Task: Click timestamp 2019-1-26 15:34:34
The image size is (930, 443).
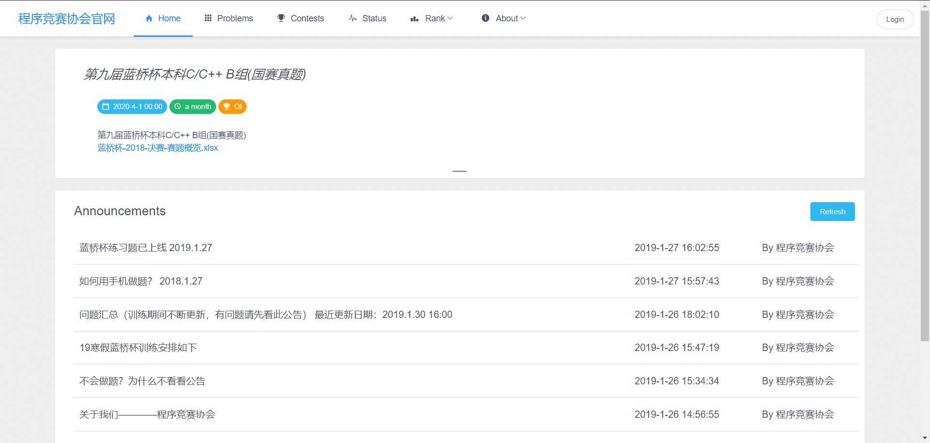Action: click(x=677, y=381)
